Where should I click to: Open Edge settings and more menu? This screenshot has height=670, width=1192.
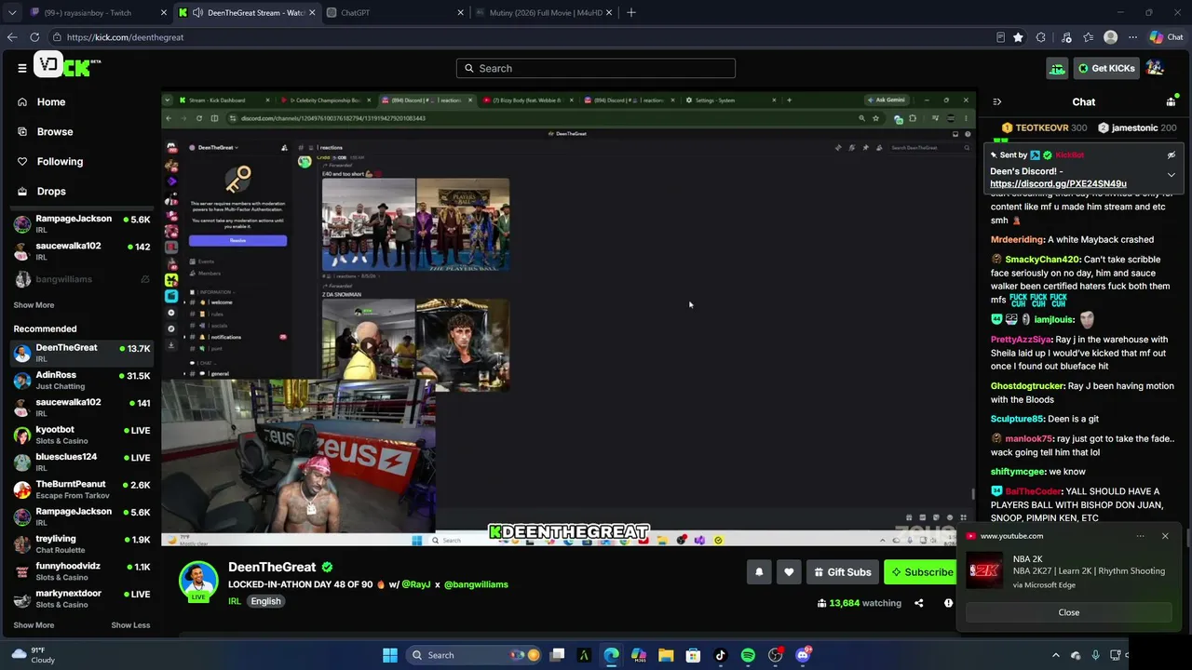(x=1132, y=37)
